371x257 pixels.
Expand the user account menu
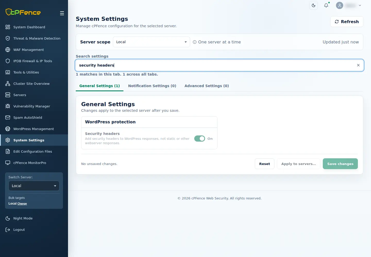349,5
